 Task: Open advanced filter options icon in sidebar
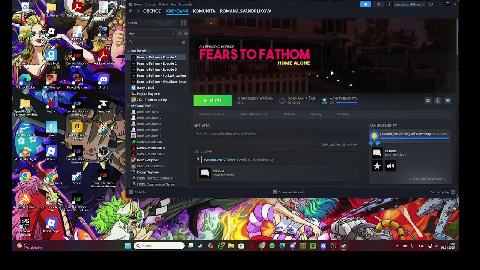[x=183, y=42]
